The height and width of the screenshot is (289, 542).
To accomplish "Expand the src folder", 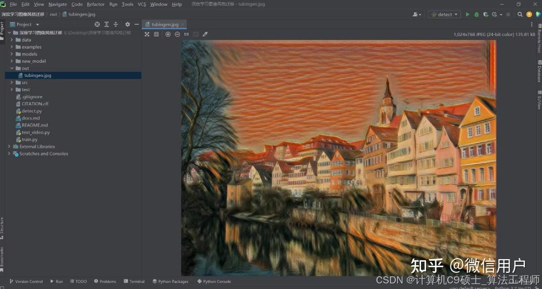I will (x=12, y=82).
